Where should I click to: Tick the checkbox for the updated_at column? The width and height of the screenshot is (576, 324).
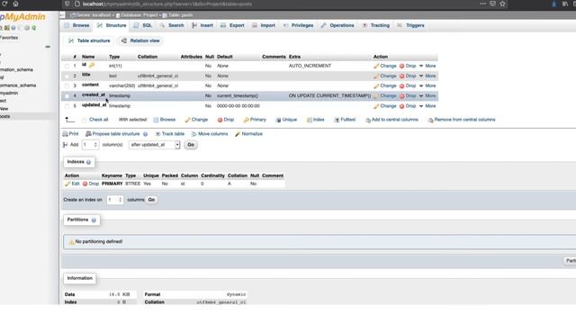(67, 106)
